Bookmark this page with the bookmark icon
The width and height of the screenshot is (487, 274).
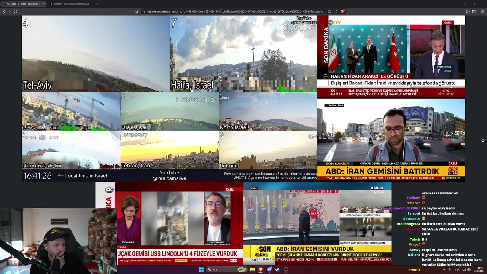pos(137,11)
